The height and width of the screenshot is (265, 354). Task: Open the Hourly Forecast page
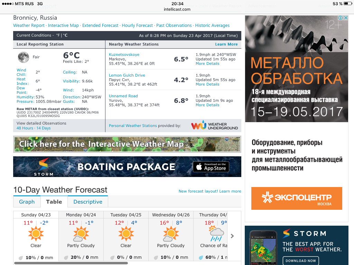137,26
